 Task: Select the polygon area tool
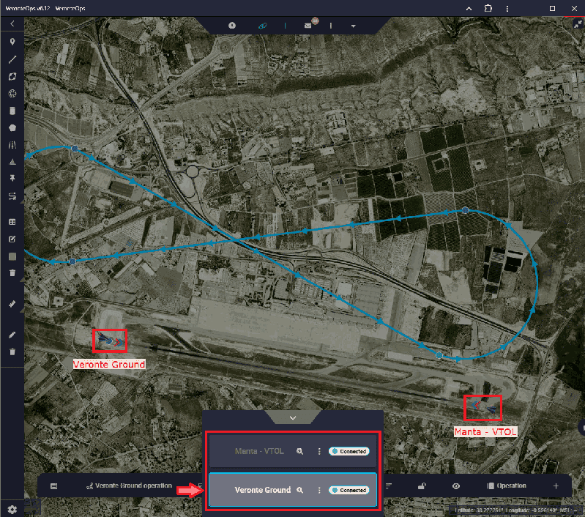(x=12, y=128)
